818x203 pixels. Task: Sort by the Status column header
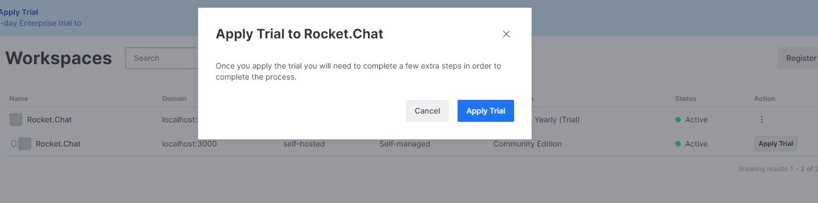[686, 99]
